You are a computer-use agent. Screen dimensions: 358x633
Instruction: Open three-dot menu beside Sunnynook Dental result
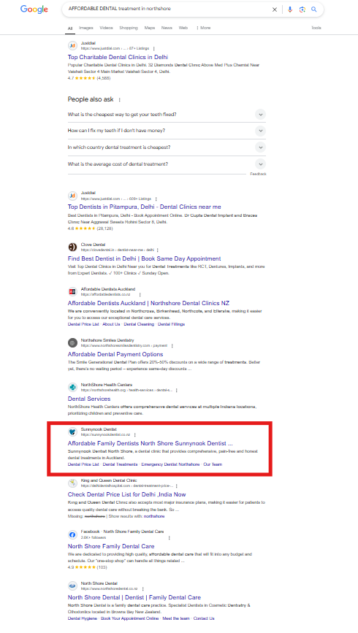point(135,435)
